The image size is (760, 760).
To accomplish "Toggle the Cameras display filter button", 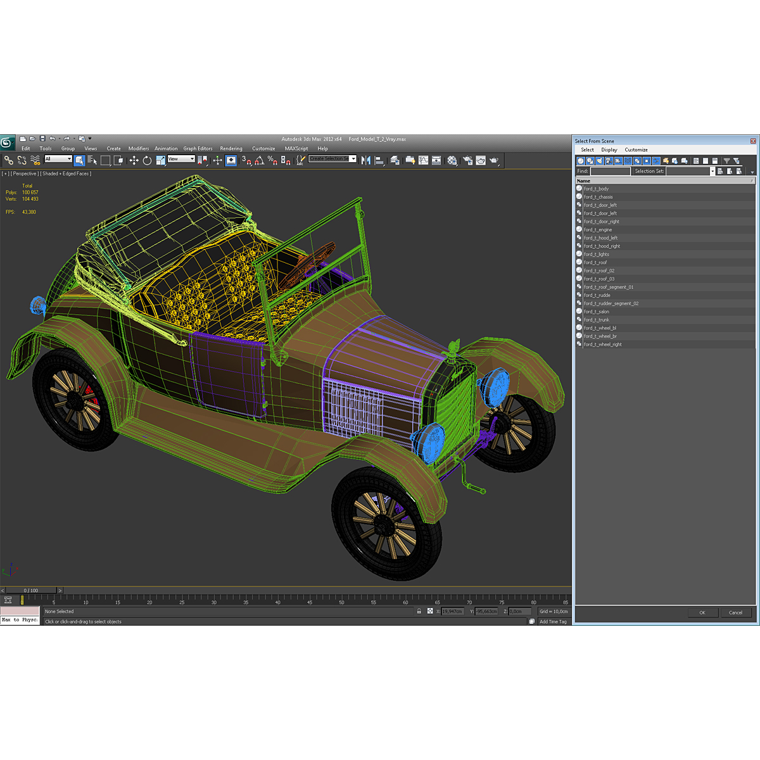I will (x=609, y=161).
